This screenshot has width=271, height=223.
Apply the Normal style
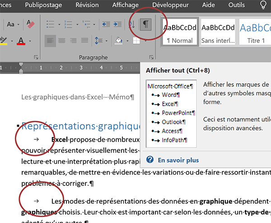(180, 32)
